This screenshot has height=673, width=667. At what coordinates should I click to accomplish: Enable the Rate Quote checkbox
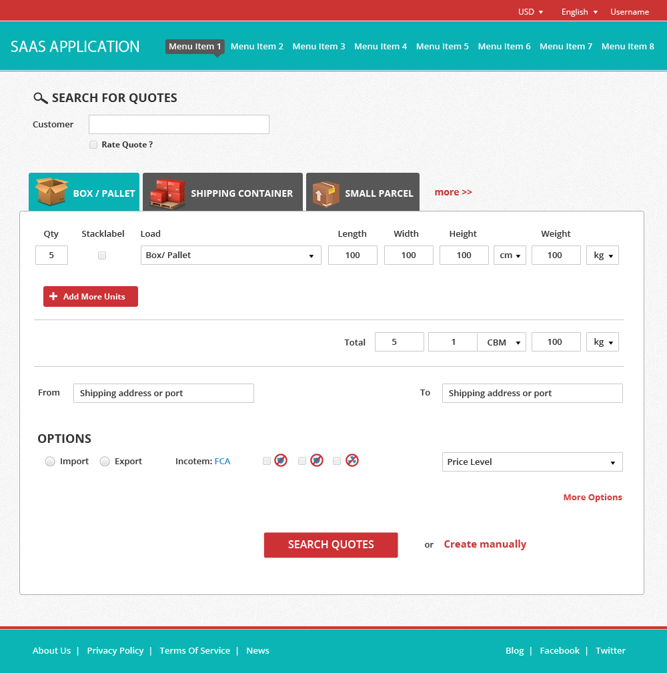click(x=93, y=144)
